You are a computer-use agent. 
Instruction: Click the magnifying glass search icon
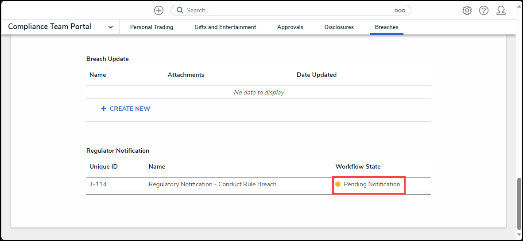click(x=180, y=10)
